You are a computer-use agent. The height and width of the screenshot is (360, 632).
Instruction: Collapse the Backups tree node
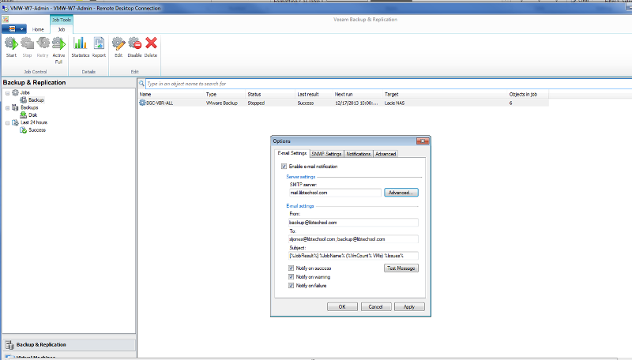(x=7, y=108)
